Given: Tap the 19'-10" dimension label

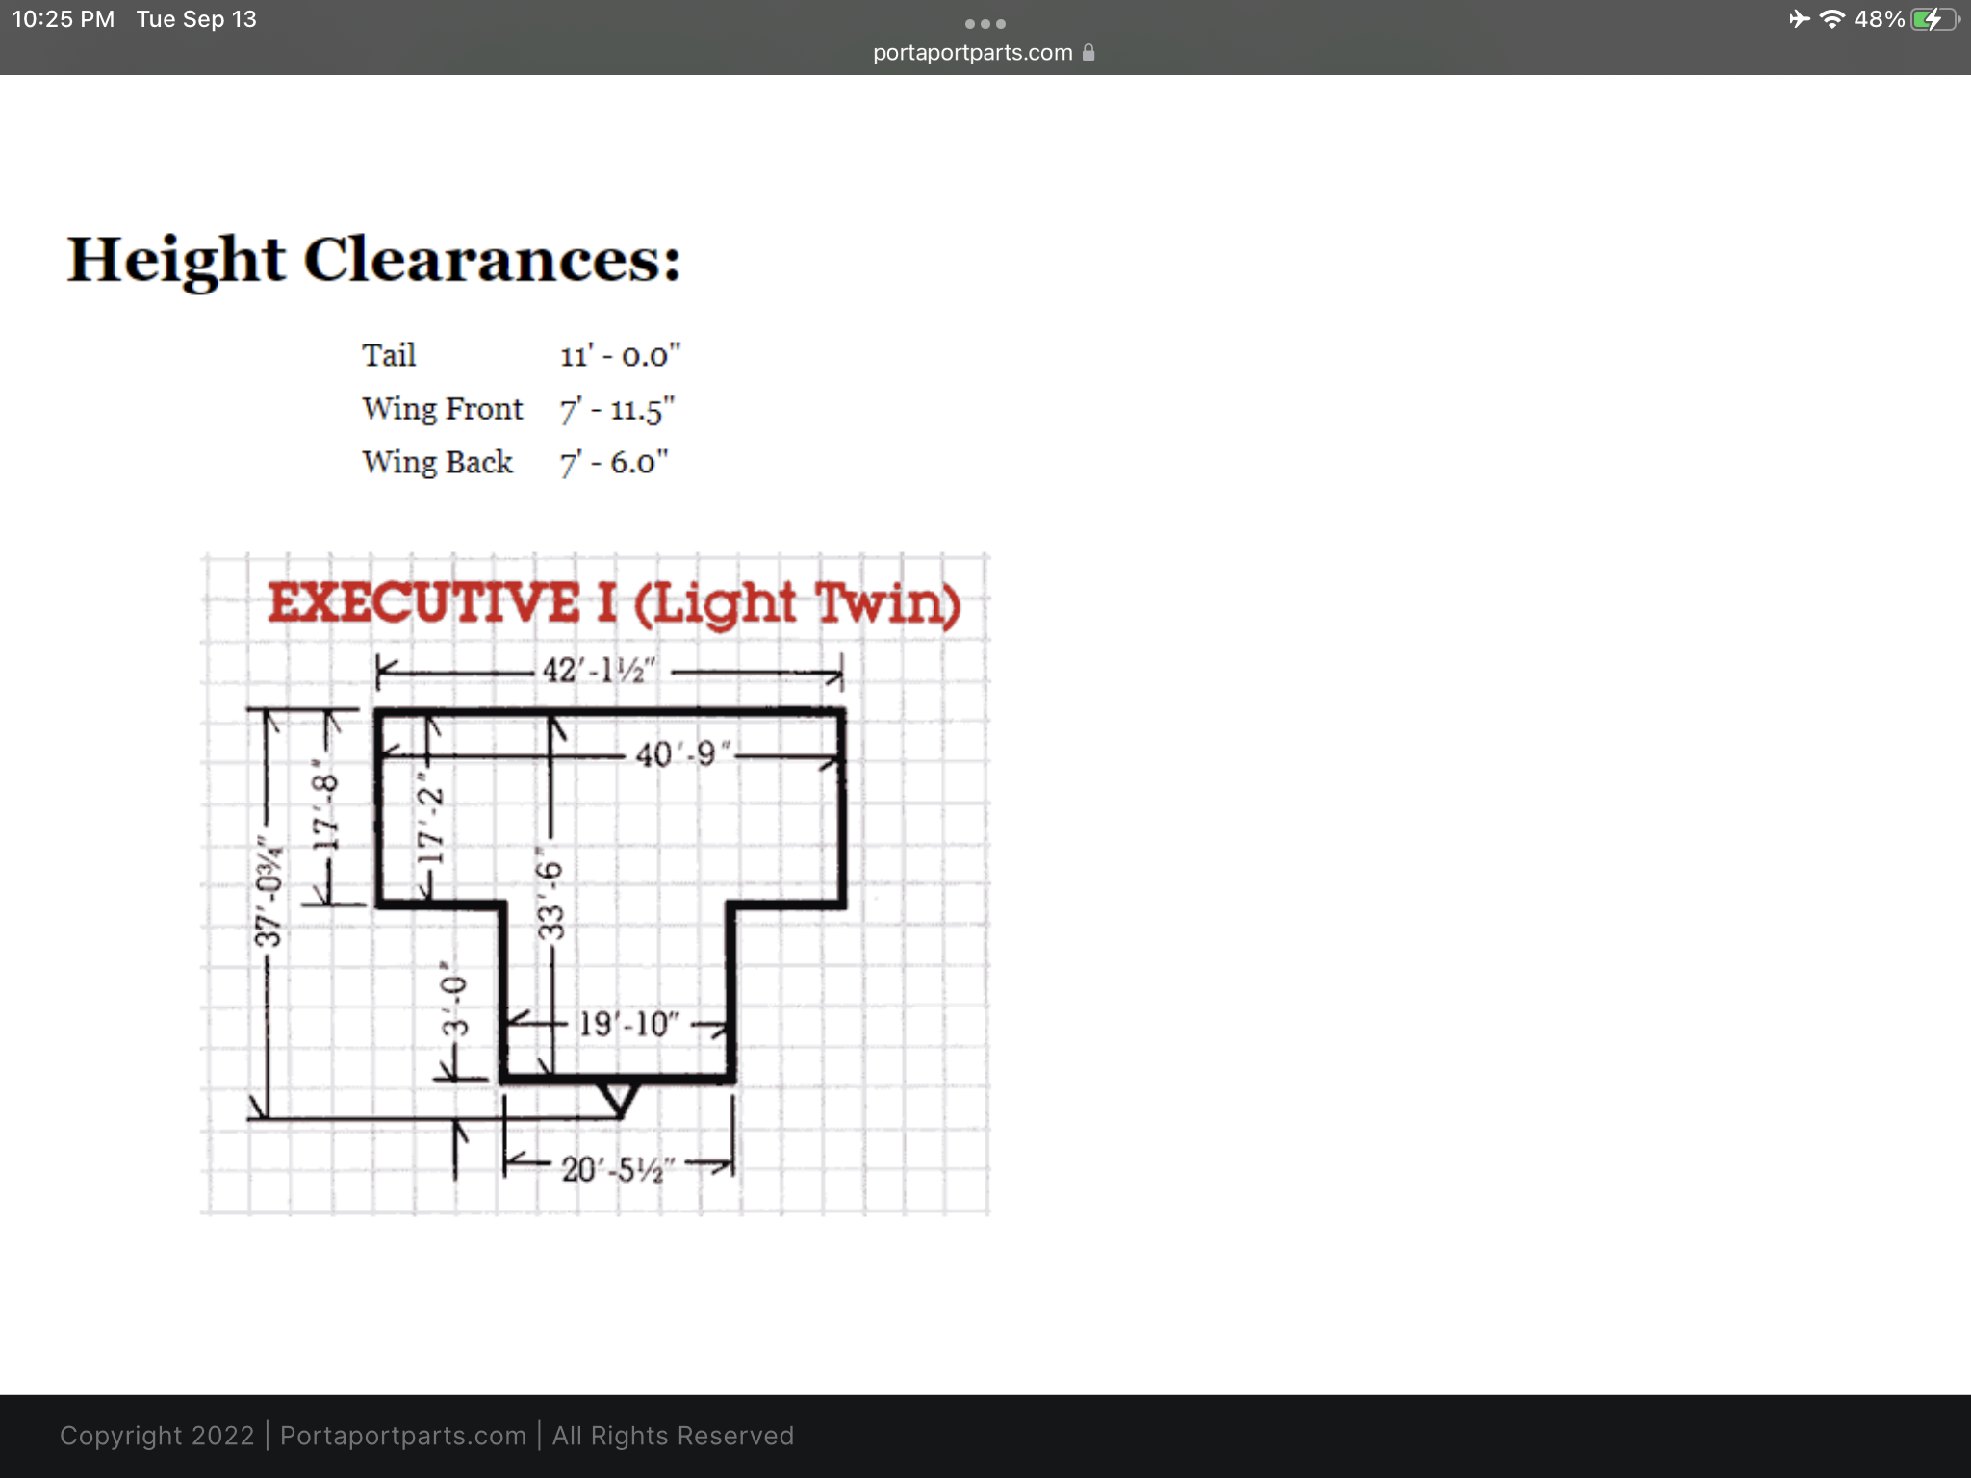Looking at the screenshot, I should (x=629, y=1024).
